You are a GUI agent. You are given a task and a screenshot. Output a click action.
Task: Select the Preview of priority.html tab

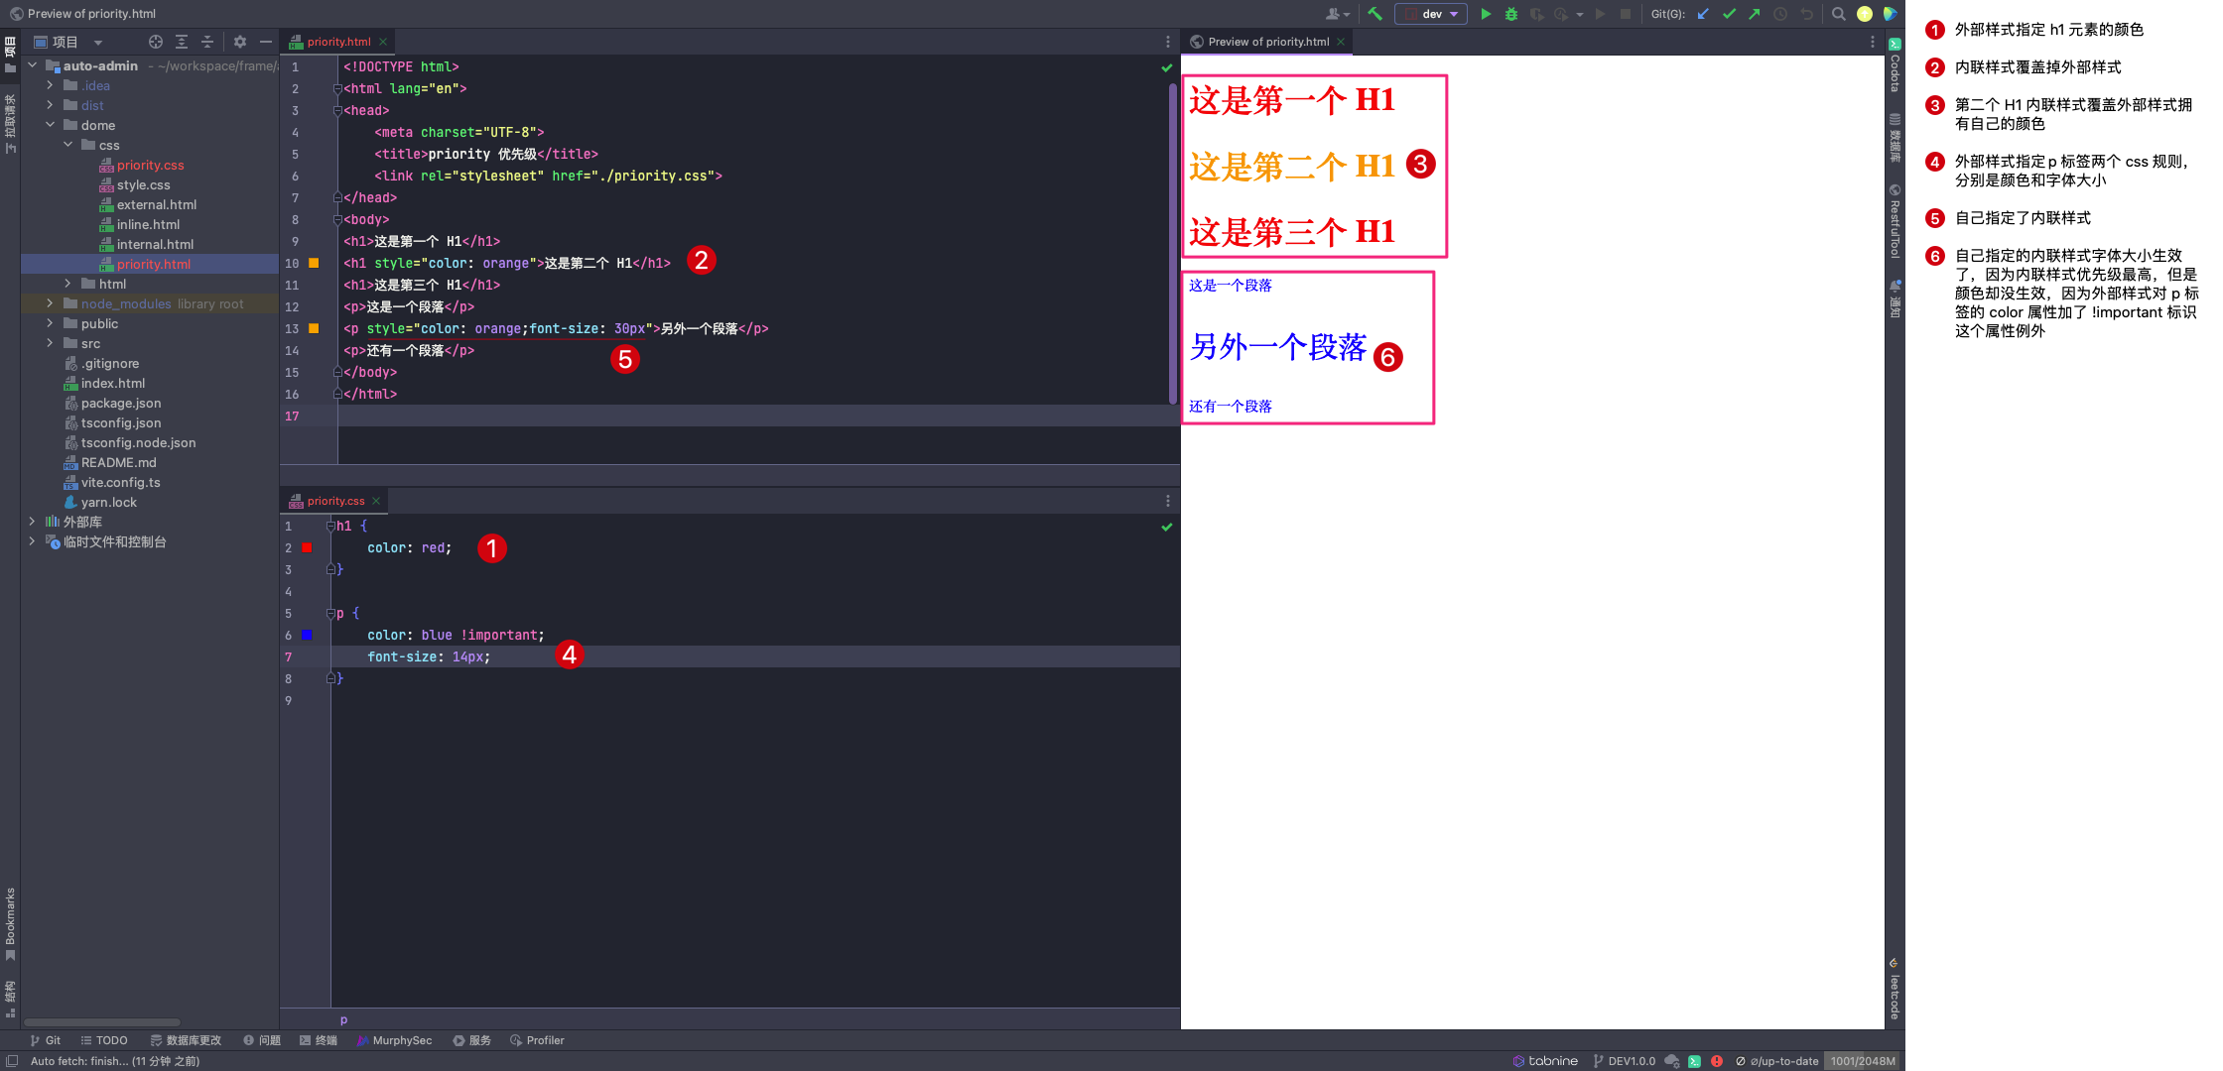pos(1267,42)
